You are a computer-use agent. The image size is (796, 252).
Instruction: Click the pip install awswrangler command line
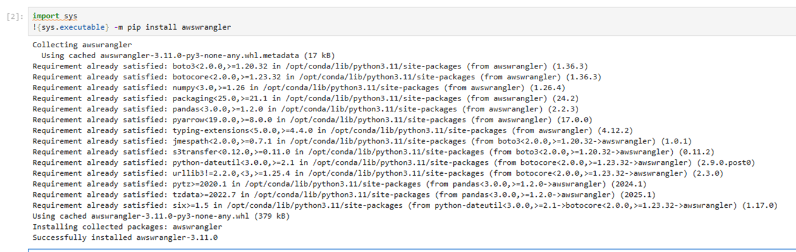(x=132, y=27)
